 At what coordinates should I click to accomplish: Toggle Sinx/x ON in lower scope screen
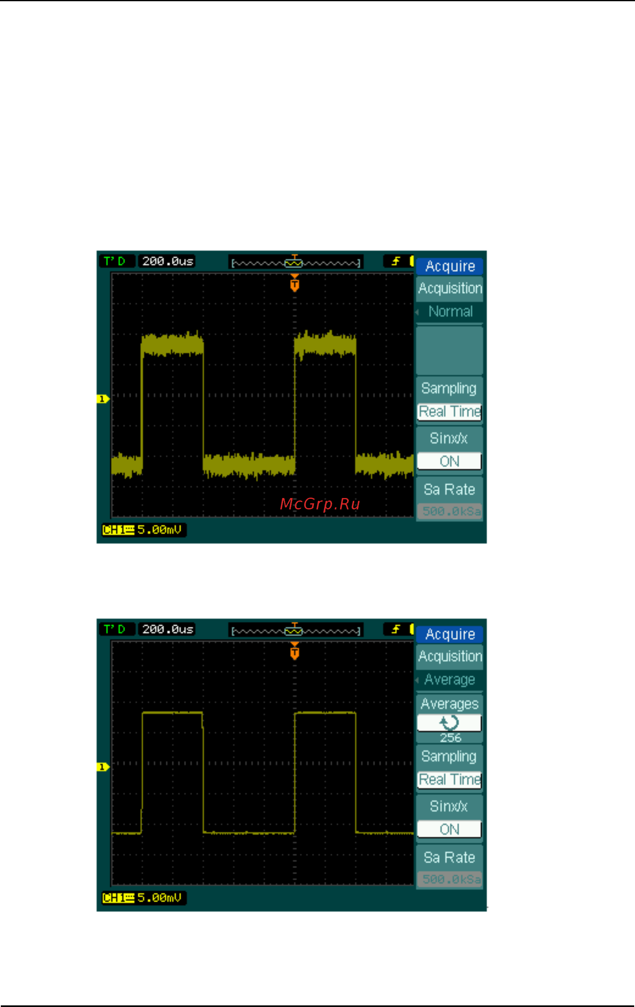click(x=449, y=829)
